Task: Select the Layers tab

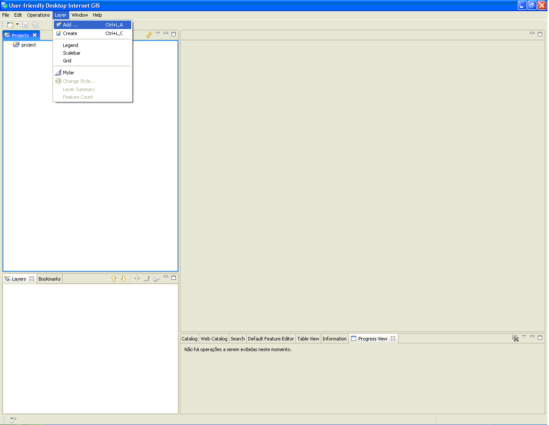Action: [x=19, y=279]
